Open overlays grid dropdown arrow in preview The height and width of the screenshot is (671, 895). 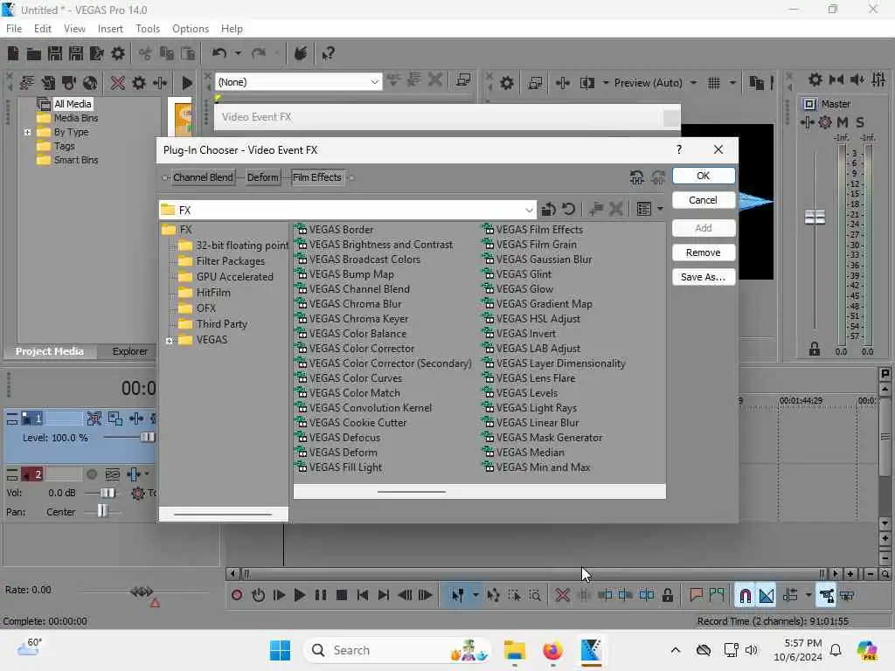732,83
